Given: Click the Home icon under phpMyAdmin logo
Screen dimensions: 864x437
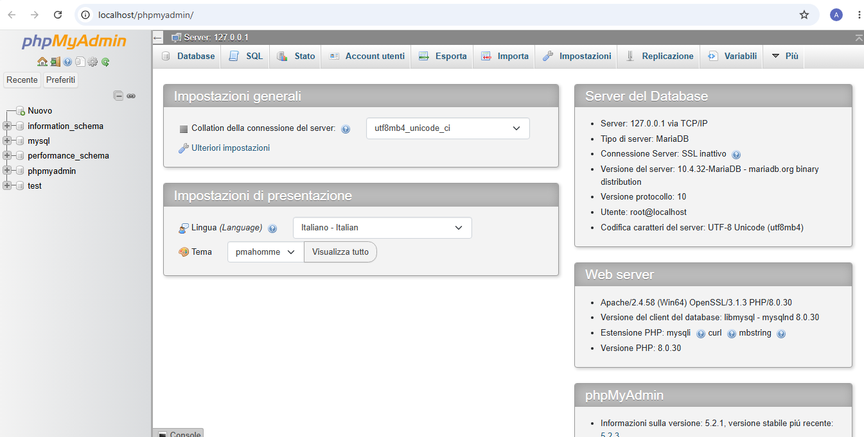Looking at the screenshot, I should click(x=42, y=62).
